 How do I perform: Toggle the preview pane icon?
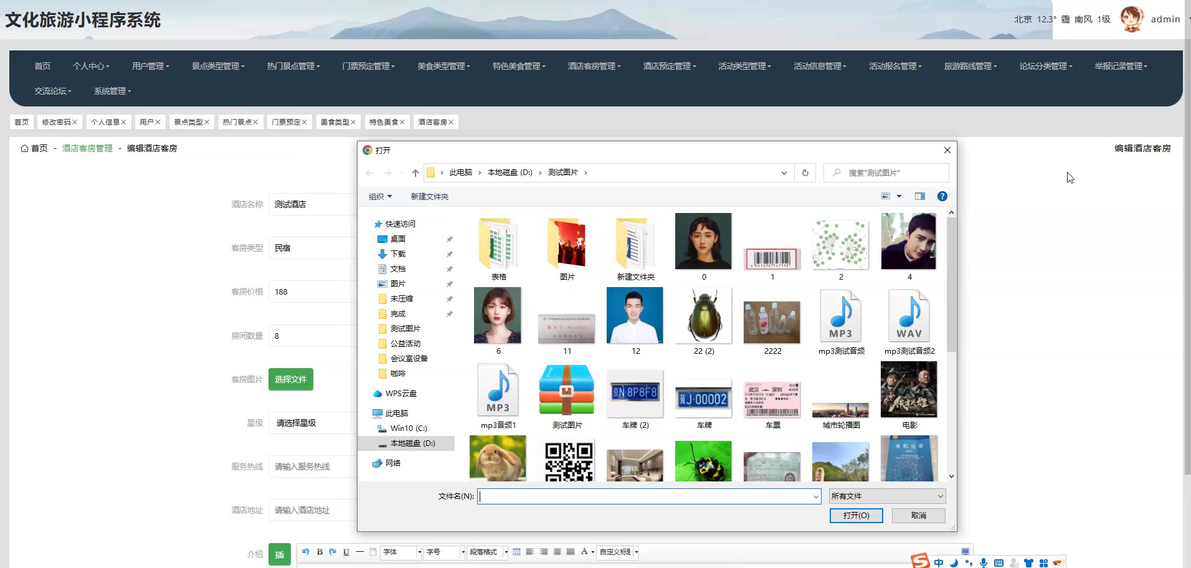(x=919, y=196)
